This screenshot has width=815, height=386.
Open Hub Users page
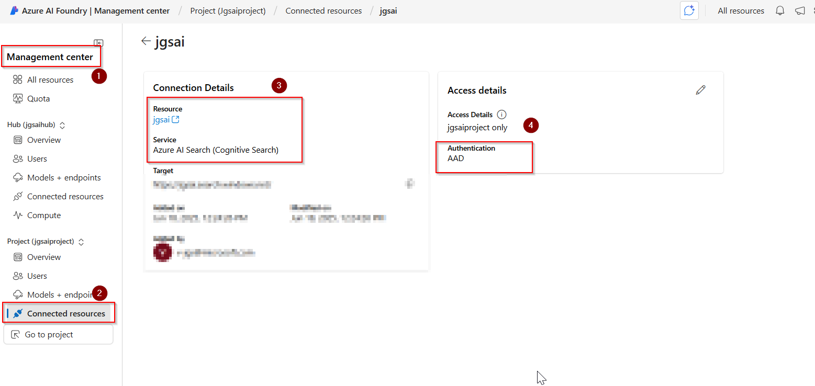(37, 158)
